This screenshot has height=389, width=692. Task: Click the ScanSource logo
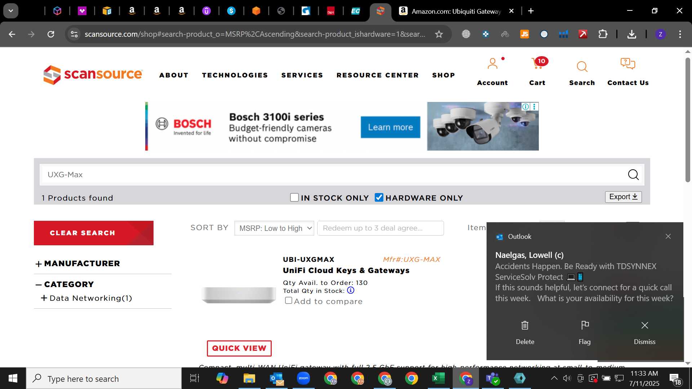[x=93, y=75]
